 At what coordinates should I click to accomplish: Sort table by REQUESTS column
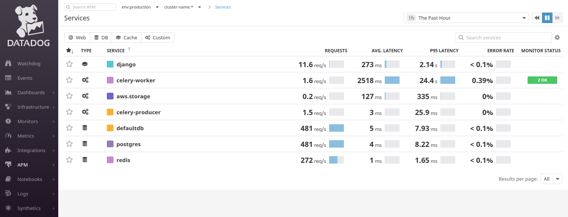point(336,50)
